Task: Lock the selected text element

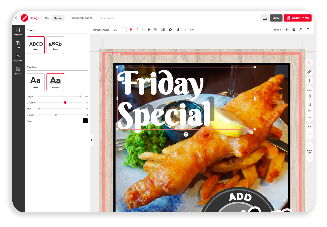Action: 301,30
